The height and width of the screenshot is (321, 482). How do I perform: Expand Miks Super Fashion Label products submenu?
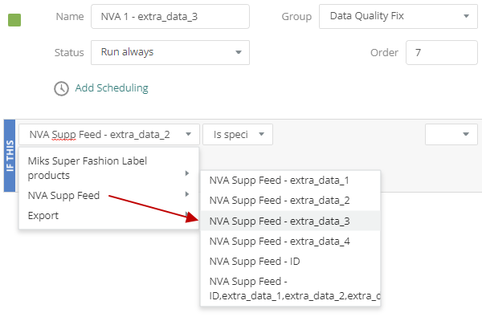tap(108, 168)
